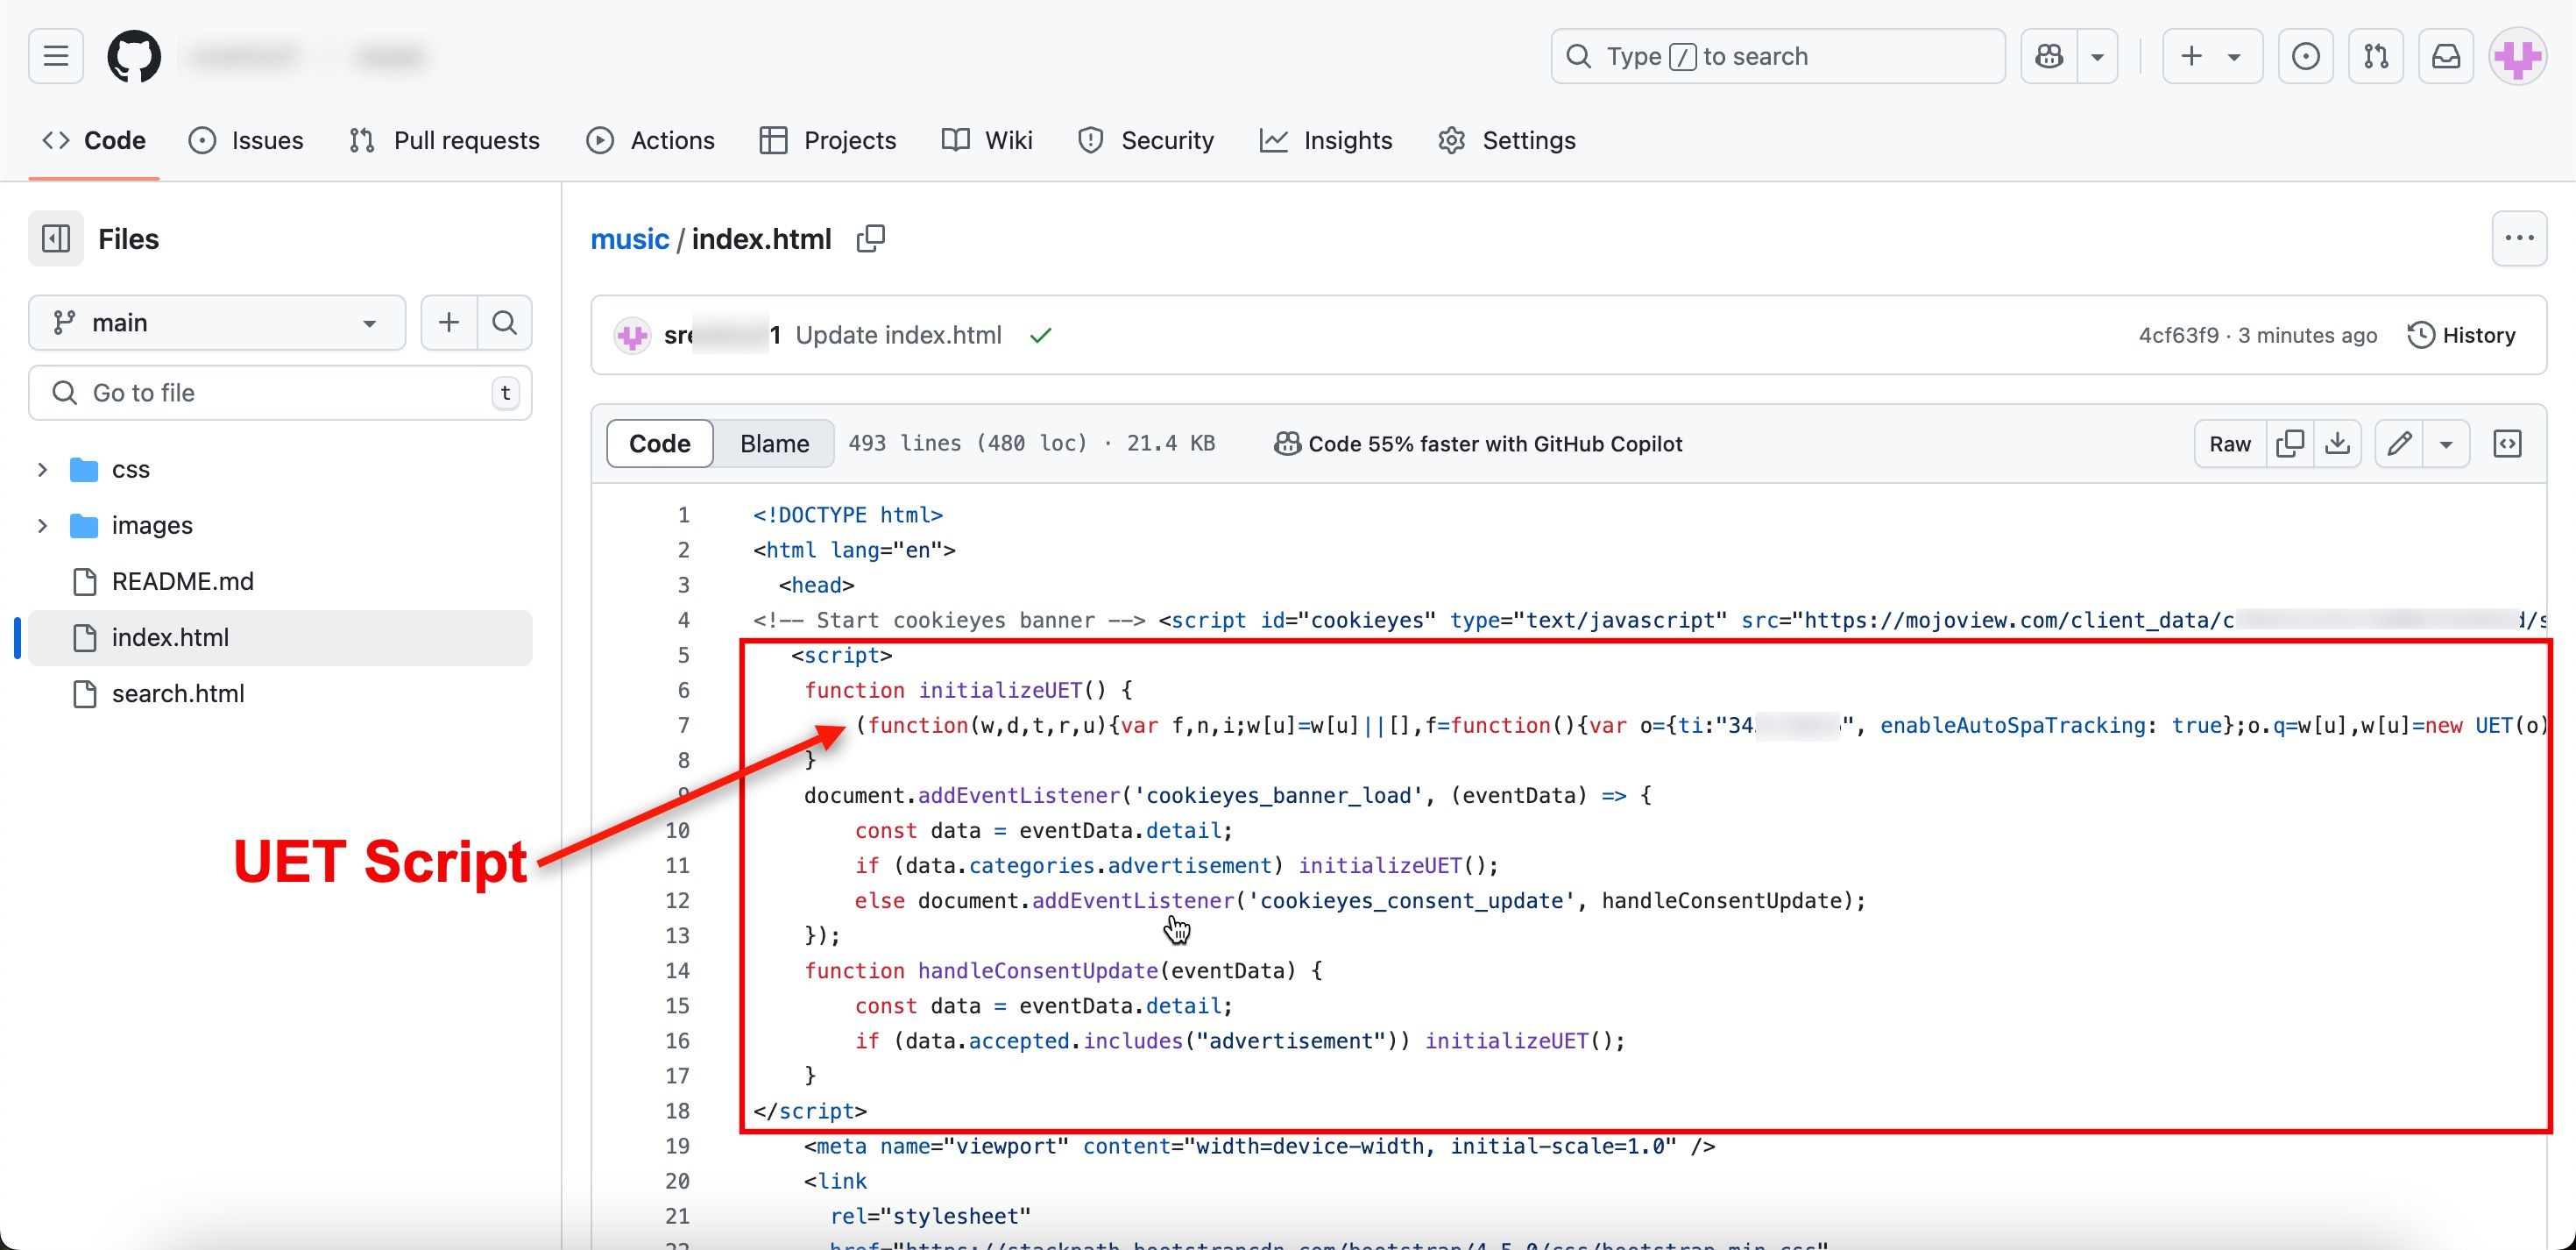Select the Code view toggle
Image resolution: width=2576 pixels, height=1250 pixels.
pyautogui.click(x=660, y=444)
